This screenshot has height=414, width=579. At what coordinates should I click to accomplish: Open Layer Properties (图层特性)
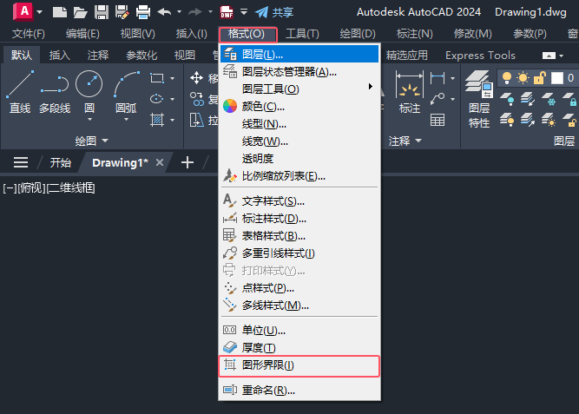479,99
